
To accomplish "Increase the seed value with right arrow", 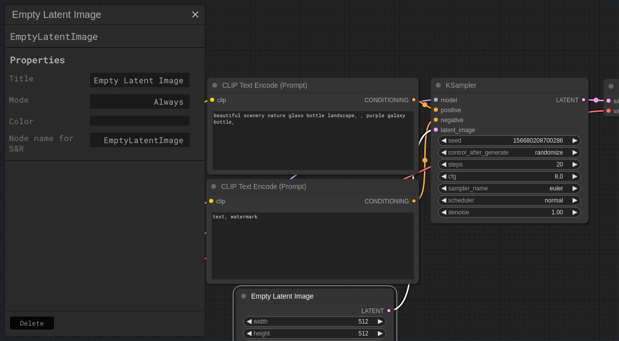I will 575,141.
